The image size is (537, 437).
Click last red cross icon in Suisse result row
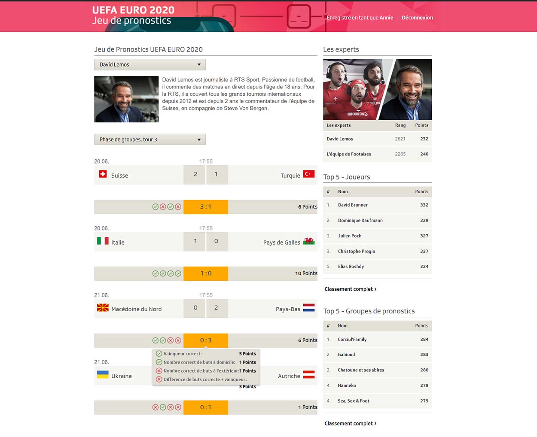tap(178, 207)
